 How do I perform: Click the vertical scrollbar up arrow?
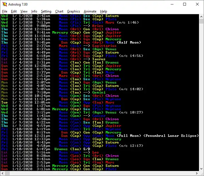(201, 17)
